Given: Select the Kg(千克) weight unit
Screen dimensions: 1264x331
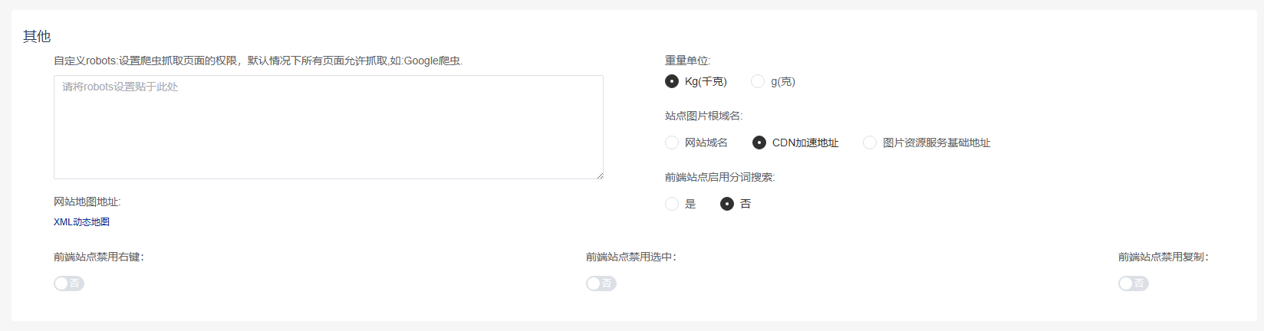Looking at the screenshot, I should pyautogui.click(x=672, y=81).
